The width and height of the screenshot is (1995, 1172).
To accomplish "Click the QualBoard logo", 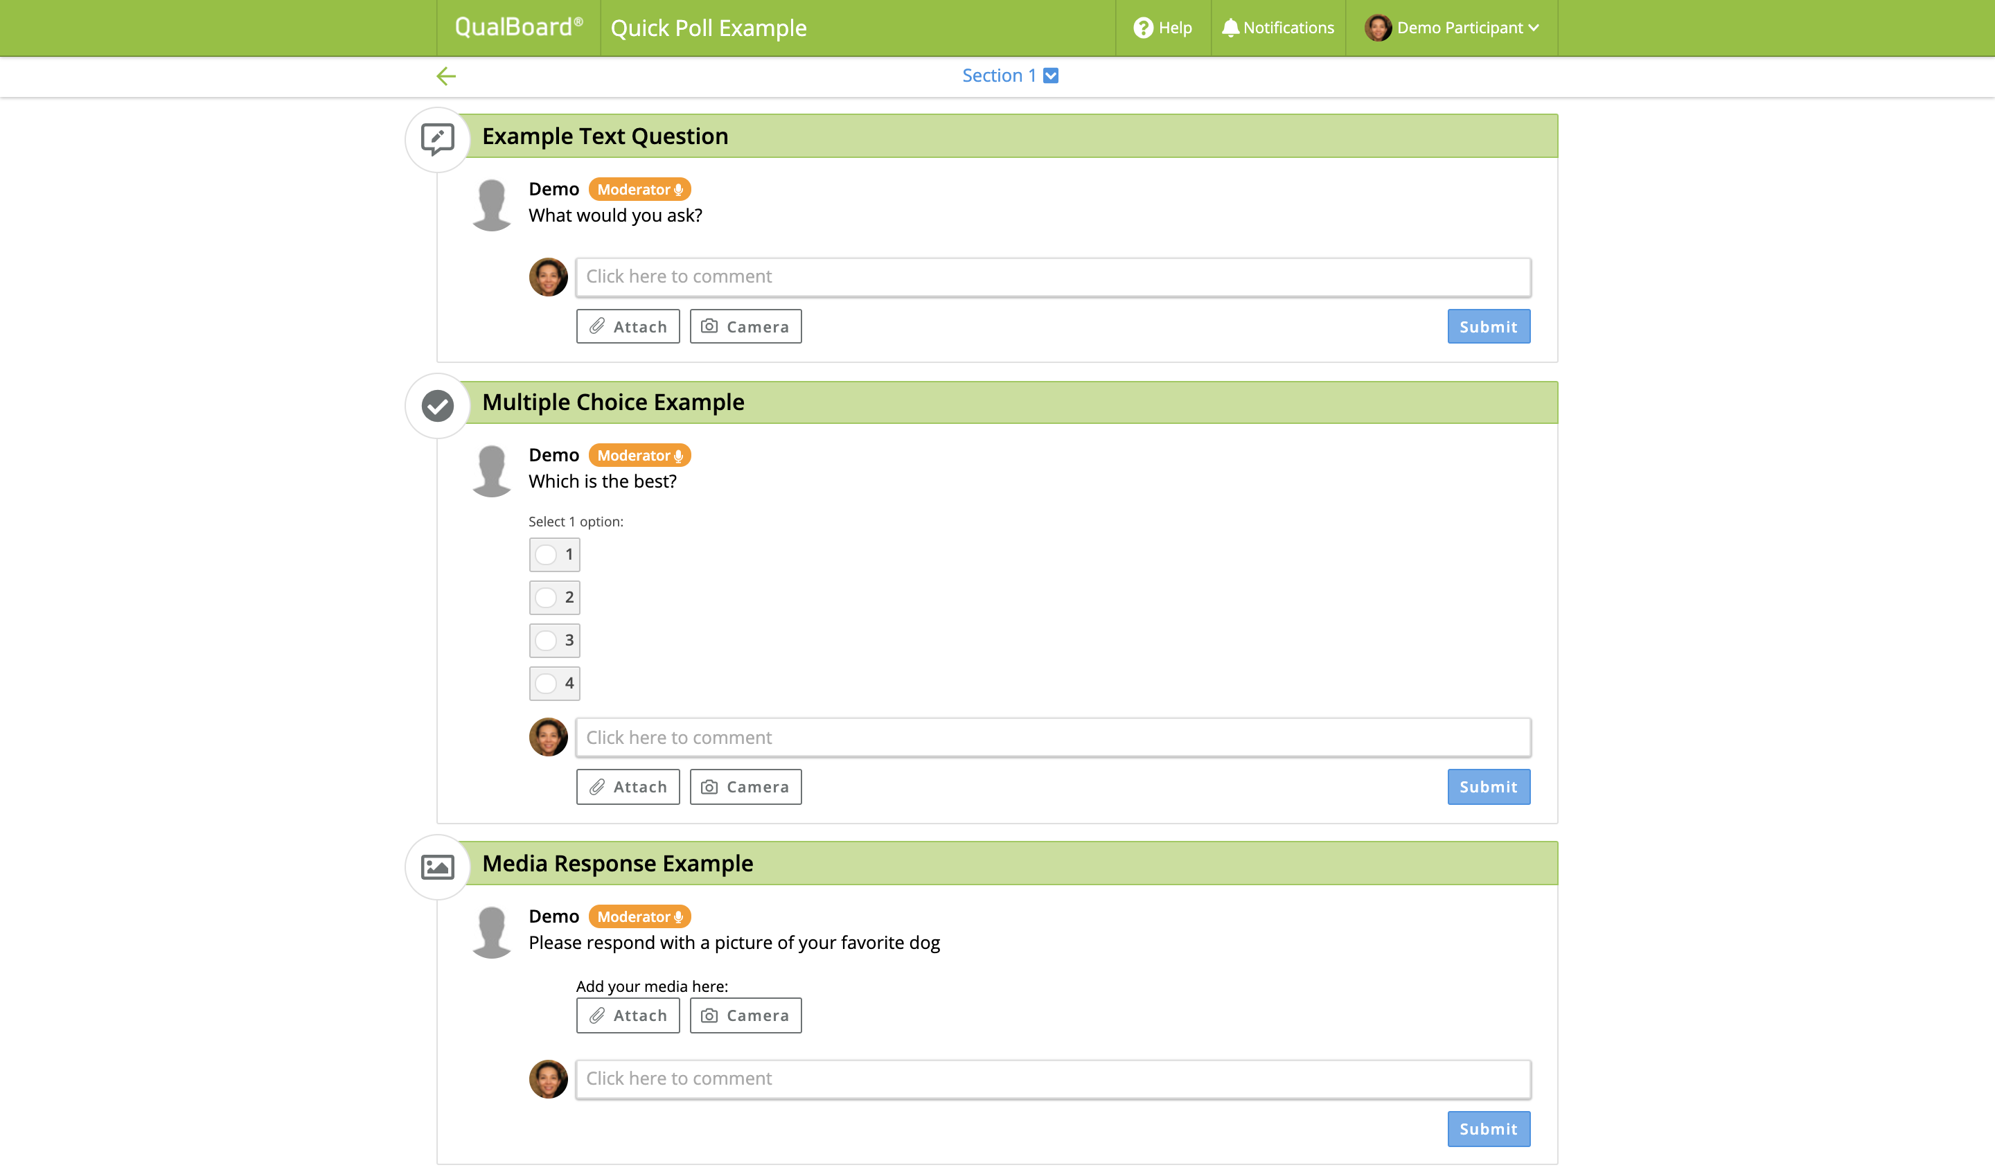I will [x=519, y=27].
